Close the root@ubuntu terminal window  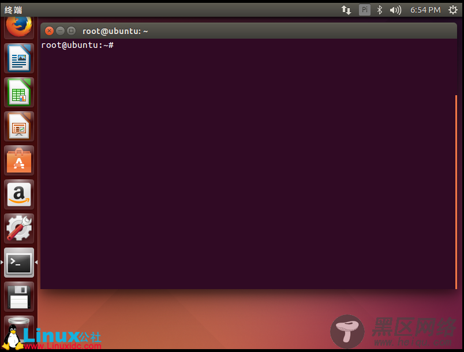[x=50, y=31]
